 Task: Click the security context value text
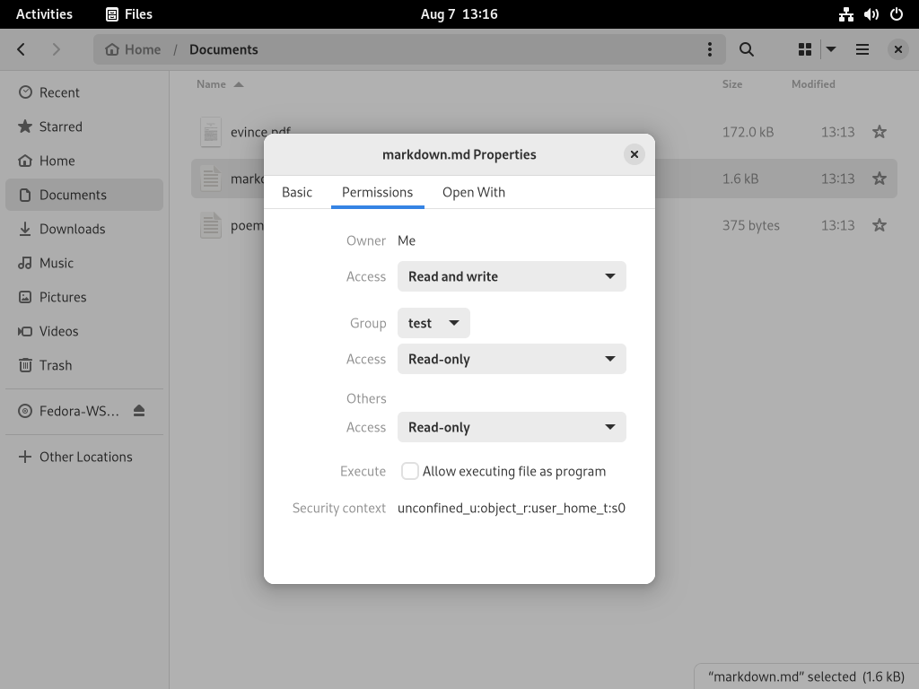511,508
